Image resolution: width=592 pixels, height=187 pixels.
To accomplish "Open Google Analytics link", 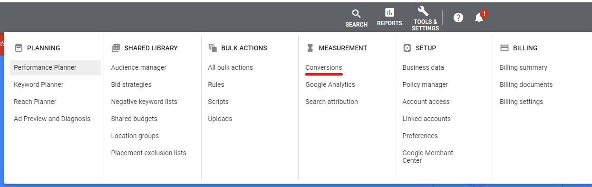I will 330,84.
